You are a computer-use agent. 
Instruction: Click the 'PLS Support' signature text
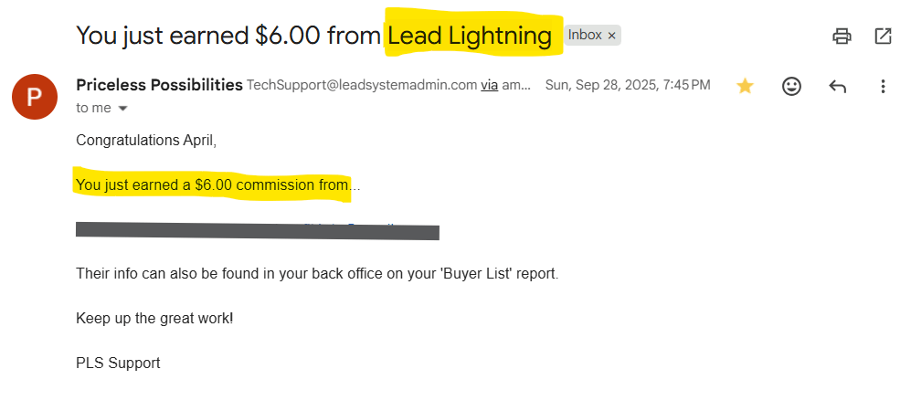pos(118,363)
